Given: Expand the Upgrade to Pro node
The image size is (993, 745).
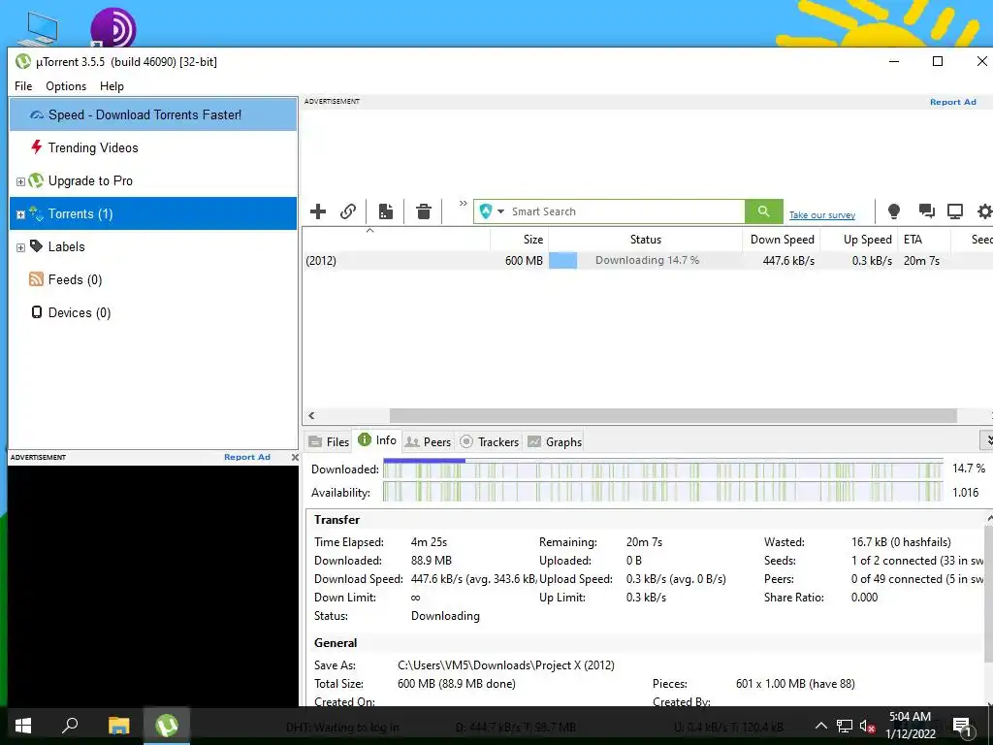Looking at the screenshot, I should pyautogui.click(x=20, y=181).
